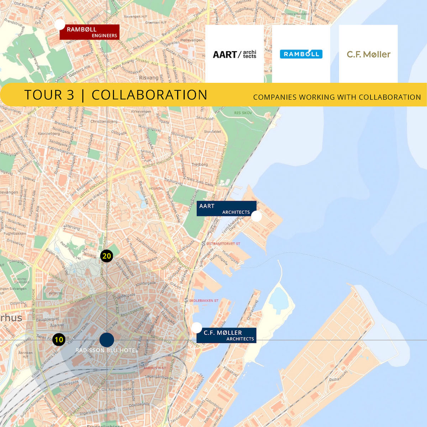Viewport: 427px width, 427px height.
Task: Select the Aarhus H St station symbol
Action: [x=142, y=364]
